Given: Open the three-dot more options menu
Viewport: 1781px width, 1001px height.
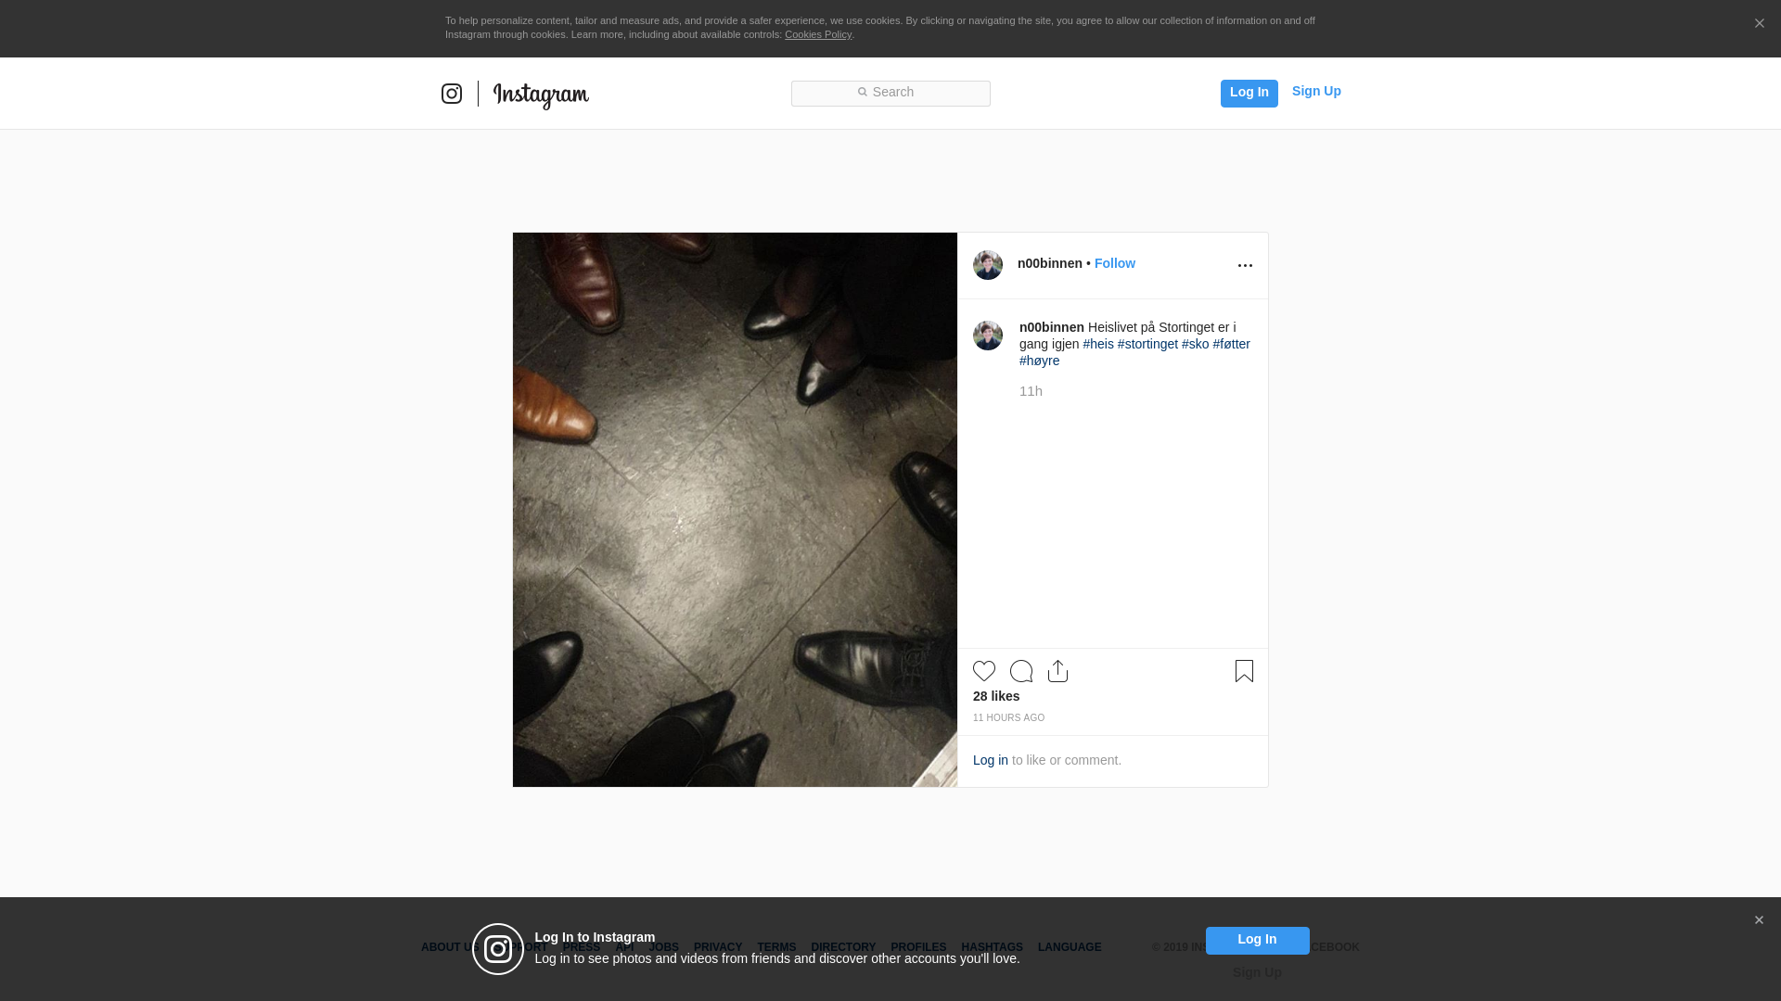Looking at the screenshot, I should click(1245, 266).
